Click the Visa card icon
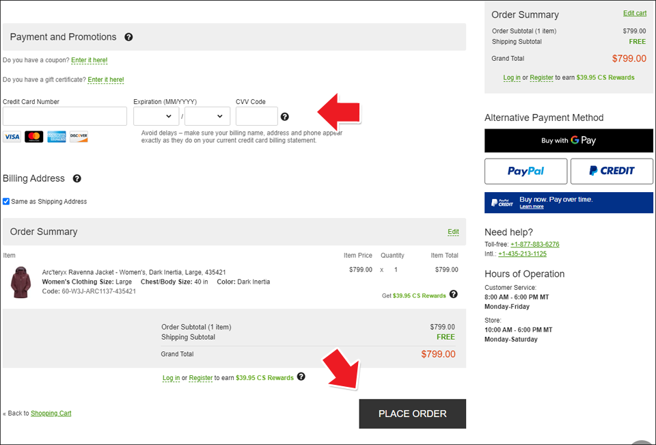Screen dimensions: 656x445 point(12,137)
